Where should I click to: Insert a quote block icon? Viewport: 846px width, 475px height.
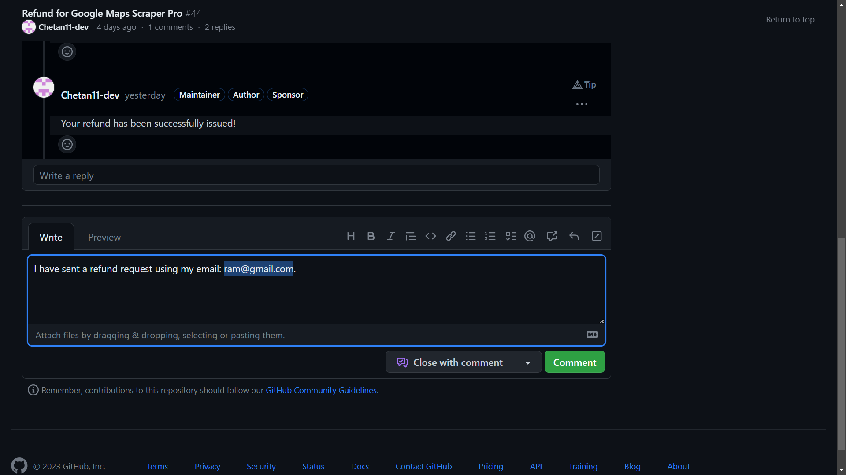tap(411, 236)
